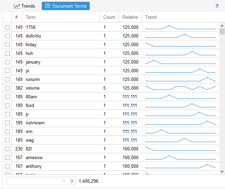The width and height of the screenshot is (225, 189).
Task: Open the Document Terms tab
Action: click(x=66, y=6)
